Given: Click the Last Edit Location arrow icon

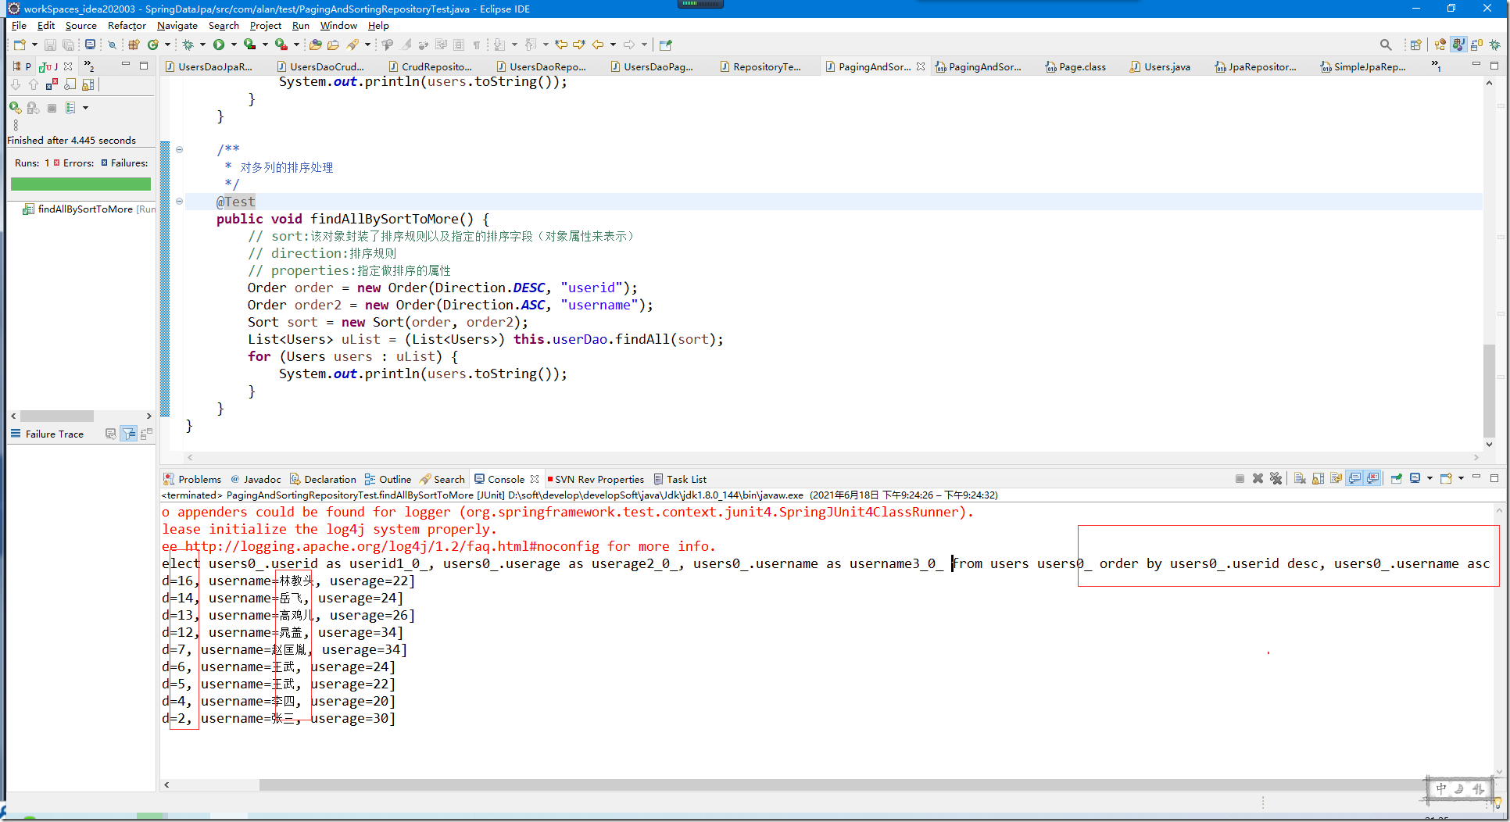Looking at the screenshot, I should click(561, 45).
